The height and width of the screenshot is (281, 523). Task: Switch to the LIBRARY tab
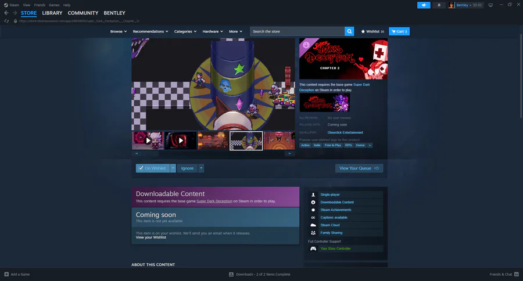pyautogui.click(x=52, y=13)
